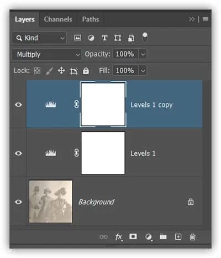Toggle the layer filtering switch

click(x=145, y=37)
